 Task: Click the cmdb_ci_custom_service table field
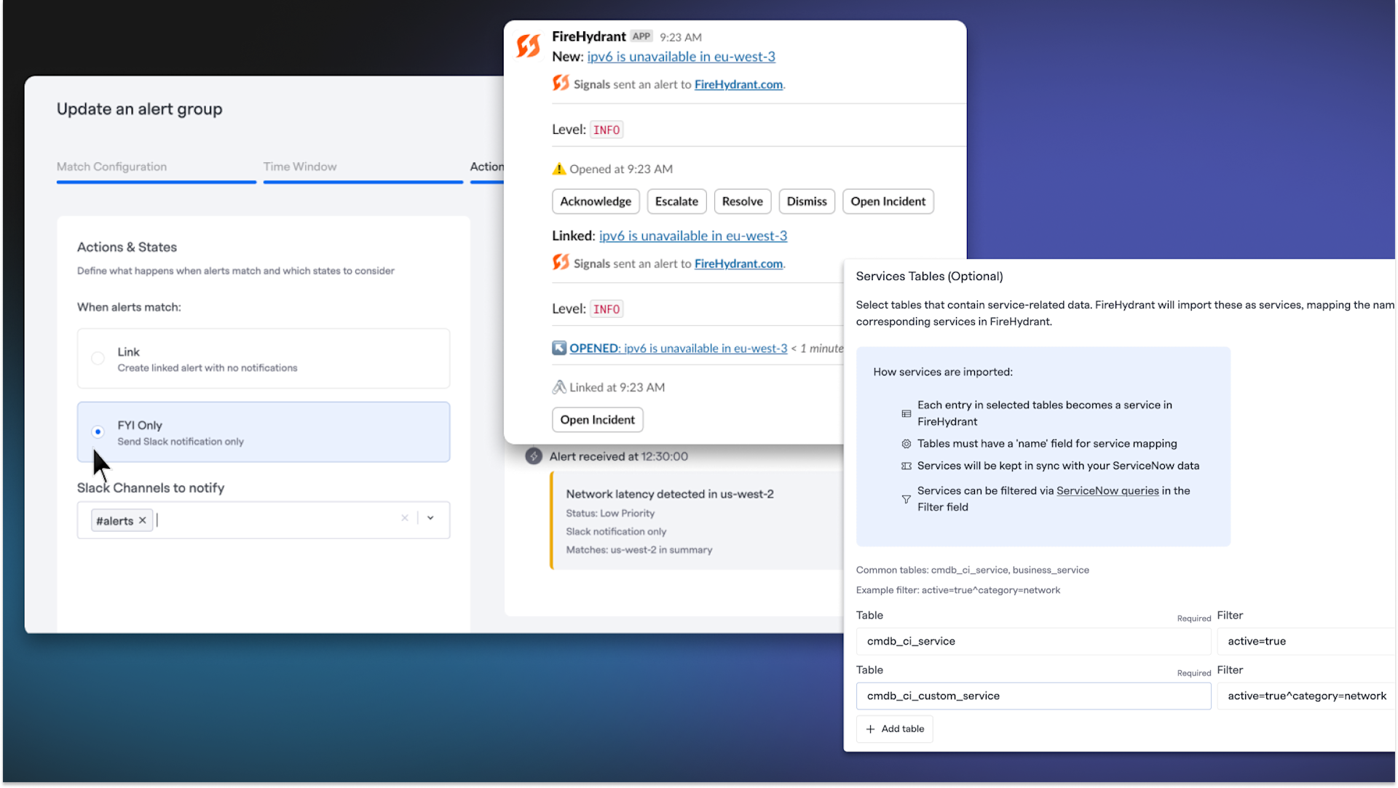tap(1032, 696)
